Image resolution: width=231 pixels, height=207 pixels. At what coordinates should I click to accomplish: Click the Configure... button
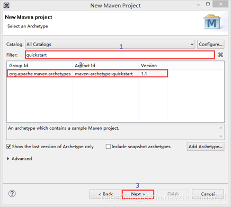coord(210,44)
